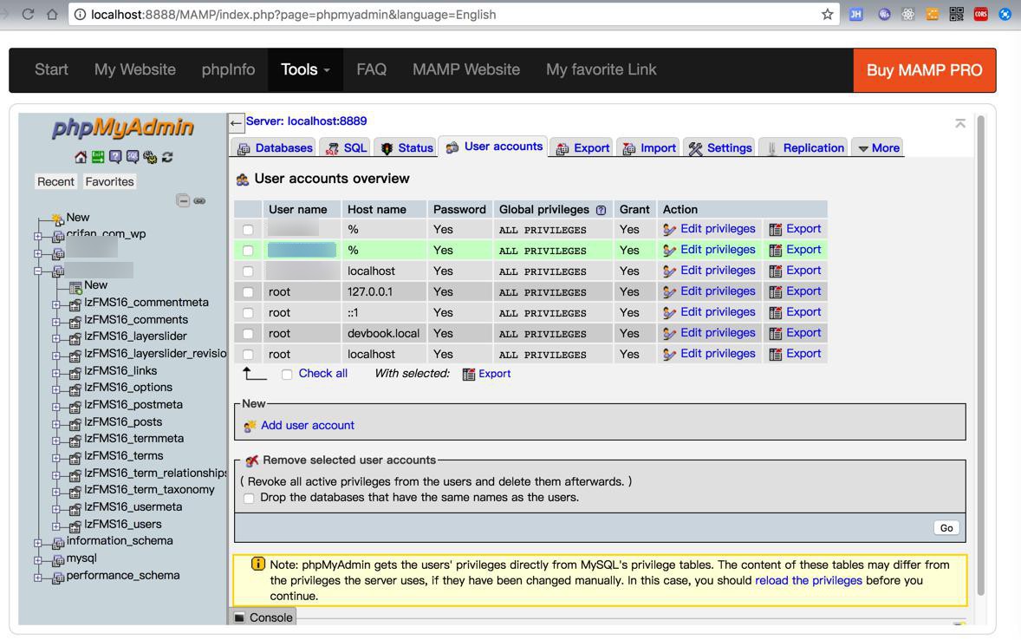Viewport: 1021px width, 640px height.
Task: Click the Add user account icon
Action: [x=250, y=426]
